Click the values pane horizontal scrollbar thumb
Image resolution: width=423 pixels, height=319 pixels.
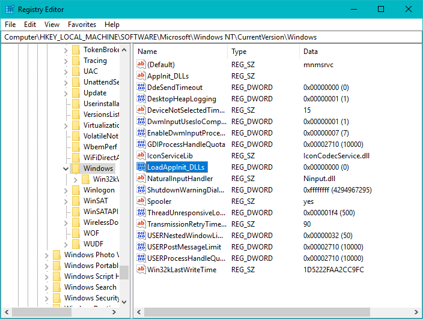[x=257, y=312]
